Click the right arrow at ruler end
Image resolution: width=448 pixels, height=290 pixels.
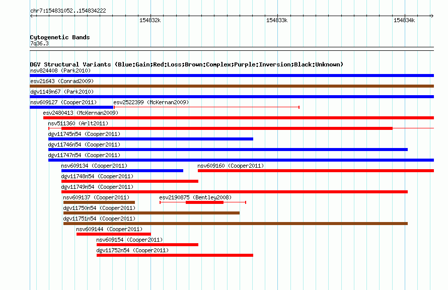[432, 16]
